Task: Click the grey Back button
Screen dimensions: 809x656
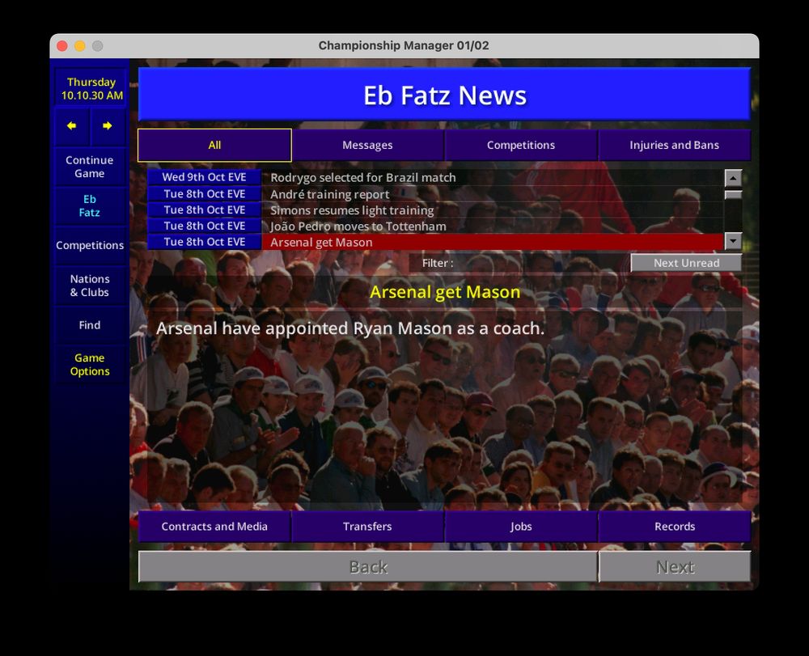Action: pos(368,567)
